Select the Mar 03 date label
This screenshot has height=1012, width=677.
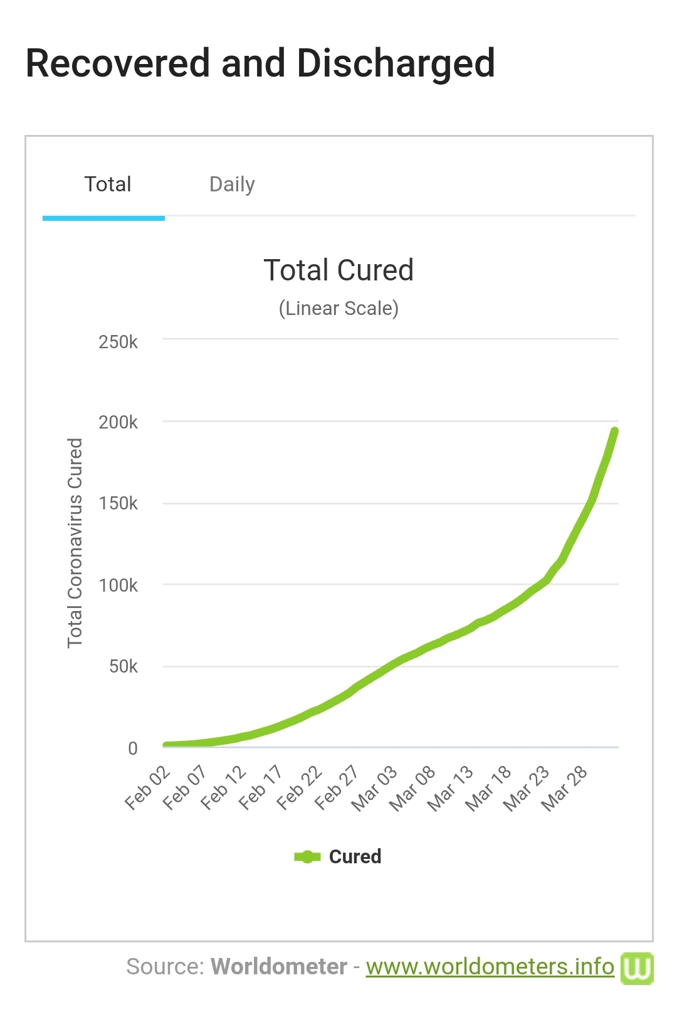point(375,789)
